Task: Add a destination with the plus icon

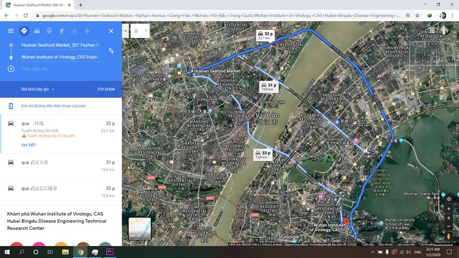Action: tap(11, 69)
